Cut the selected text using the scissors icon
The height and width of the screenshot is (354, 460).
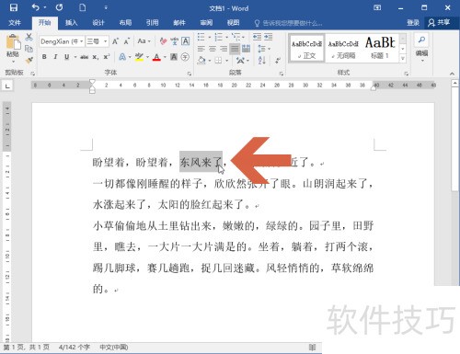click(x=29, y=37)
